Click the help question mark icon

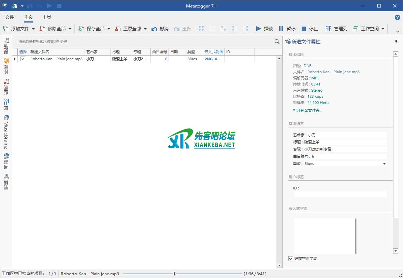(x=397, y=17)
